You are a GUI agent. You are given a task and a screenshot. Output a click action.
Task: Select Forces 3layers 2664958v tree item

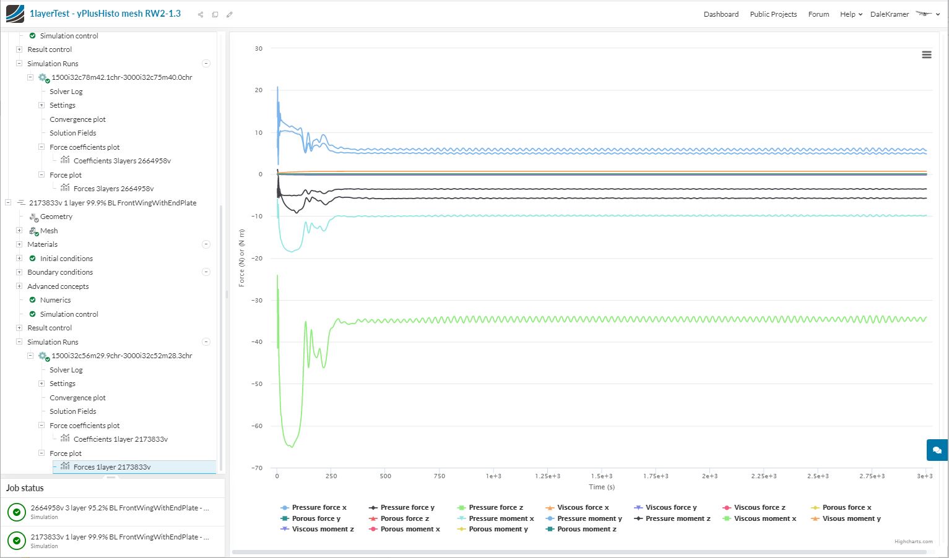(113, 189)
